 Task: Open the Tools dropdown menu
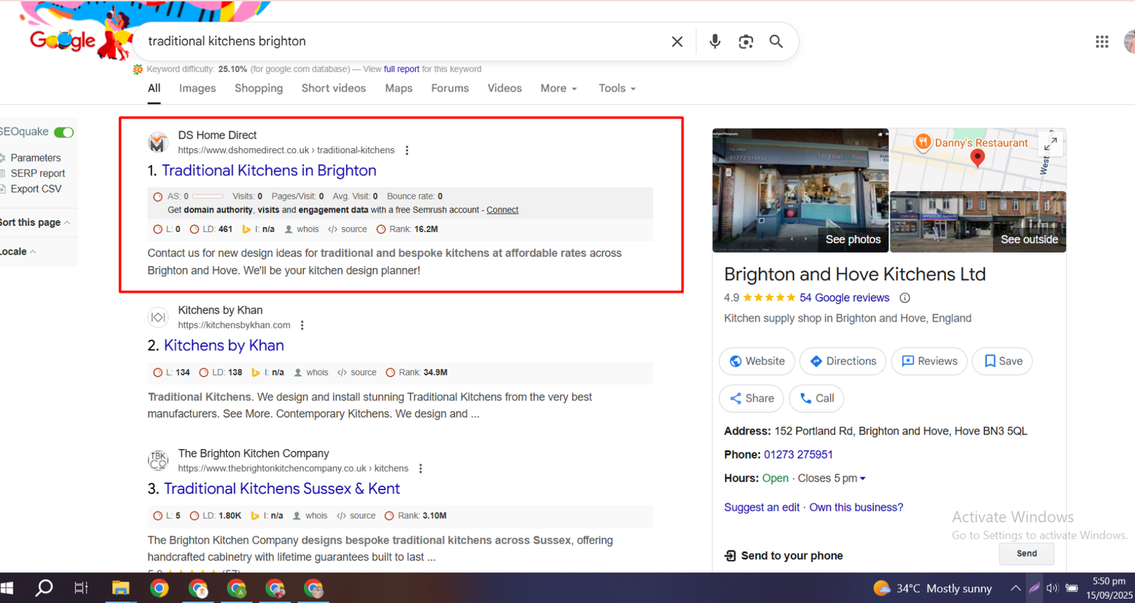pos(616,89)
